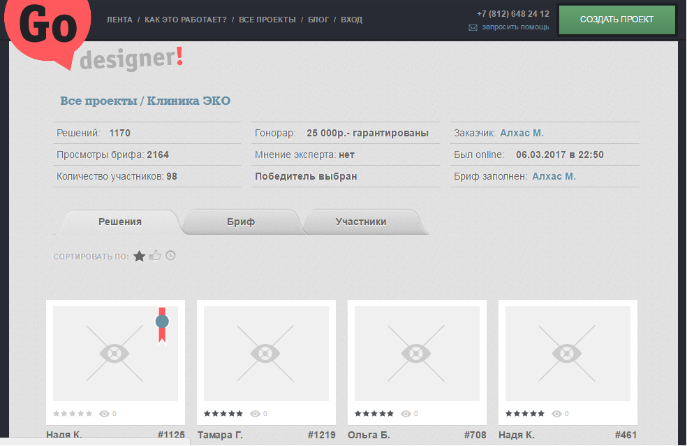The height and width of the screenshot is (446, 687).
Task: Click the Go designer logo
Action: (93, 35)
